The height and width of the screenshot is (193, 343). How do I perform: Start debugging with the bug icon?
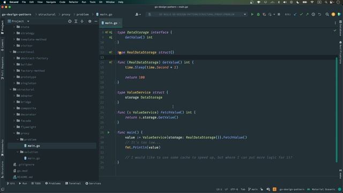tap(258, 14)
